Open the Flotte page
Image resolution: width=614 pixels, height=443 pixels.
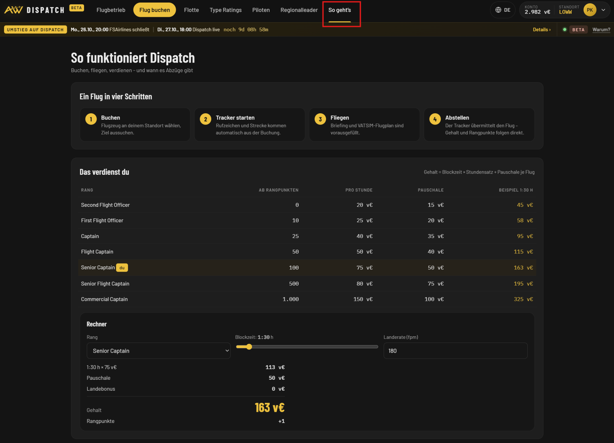[192, 10]
